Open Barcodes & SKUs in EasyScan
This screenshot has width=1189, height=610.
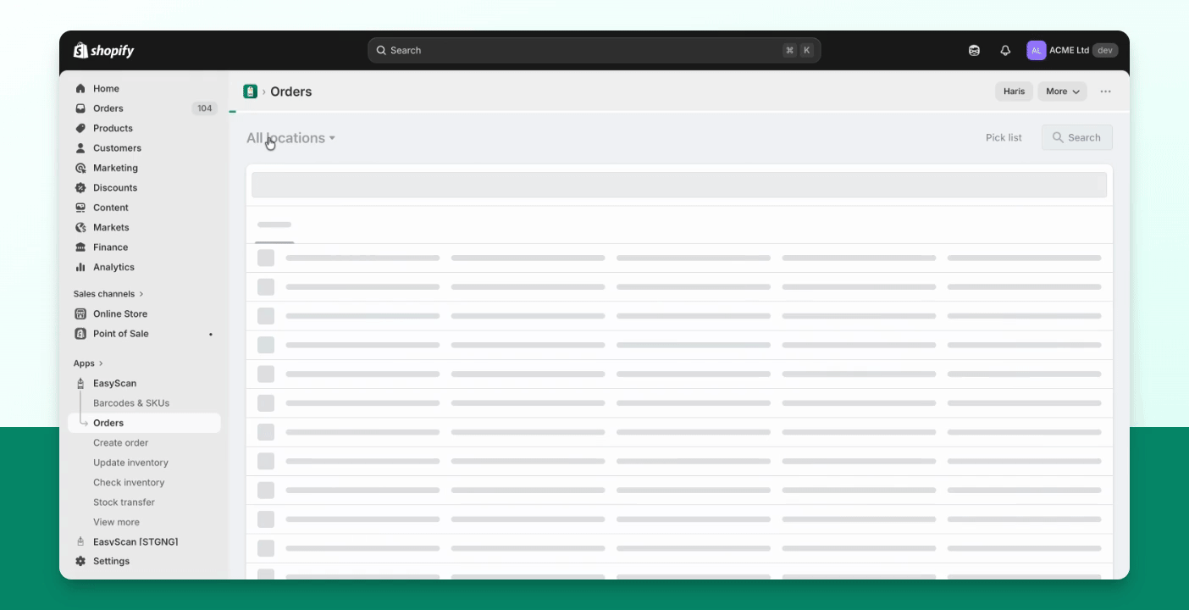click(x=131, y=403)
